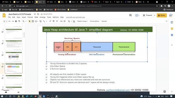Viewport: 175px width, 98px height.
Task: Open the Help menu
Action: click(x=62, y=17)
